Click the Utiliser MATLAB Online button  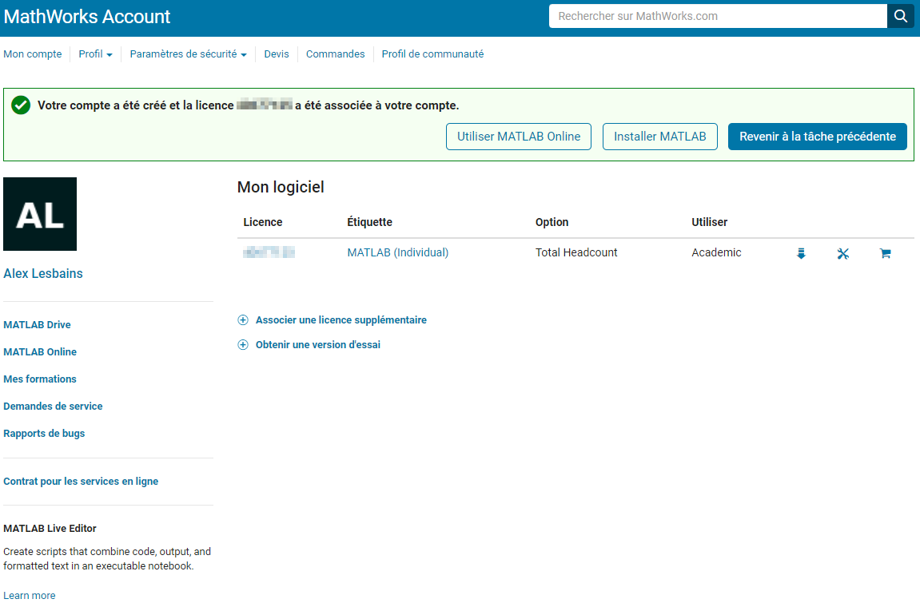click(519, 137)
